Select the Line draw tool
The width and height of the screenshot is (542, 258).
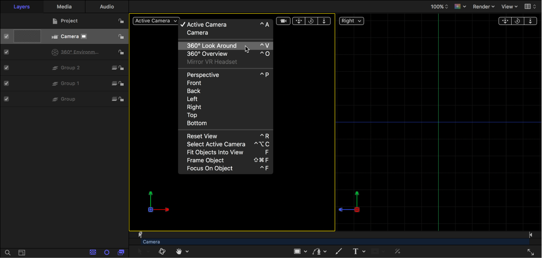coord(338,251)
